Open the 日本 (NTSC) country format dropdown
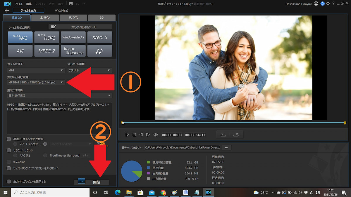351x197 pixels. coord(59,95)
